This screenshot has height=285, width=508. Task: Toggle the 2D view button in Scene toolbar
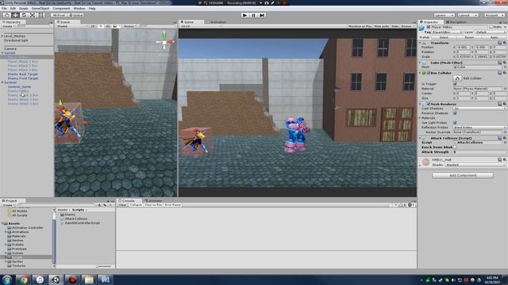click(93, 26)
